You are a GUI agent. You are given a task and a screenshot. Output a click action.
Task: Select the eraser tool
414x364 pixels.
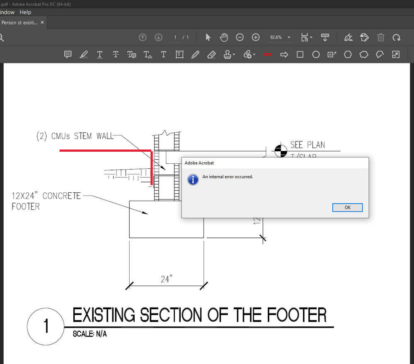(211, 54)
